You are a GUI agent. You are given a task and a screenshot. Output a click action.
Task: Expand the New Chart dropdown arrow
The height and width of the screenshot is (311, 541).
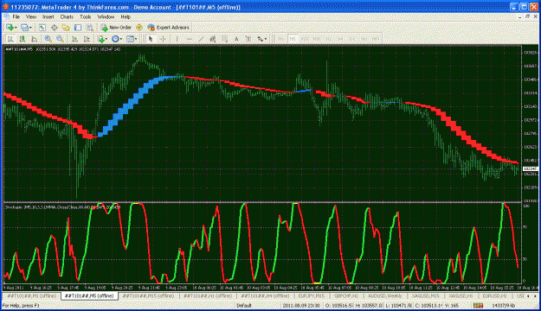pyautogui.click(x=16, y=28)
